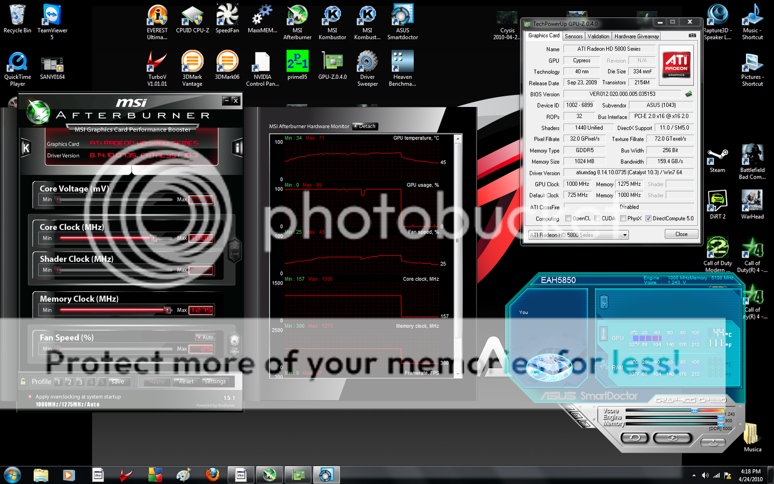Select Afterburner profile slot 2
Viewport: 774px width, 484px height.
pyautogui.click(x=69, y=382)
